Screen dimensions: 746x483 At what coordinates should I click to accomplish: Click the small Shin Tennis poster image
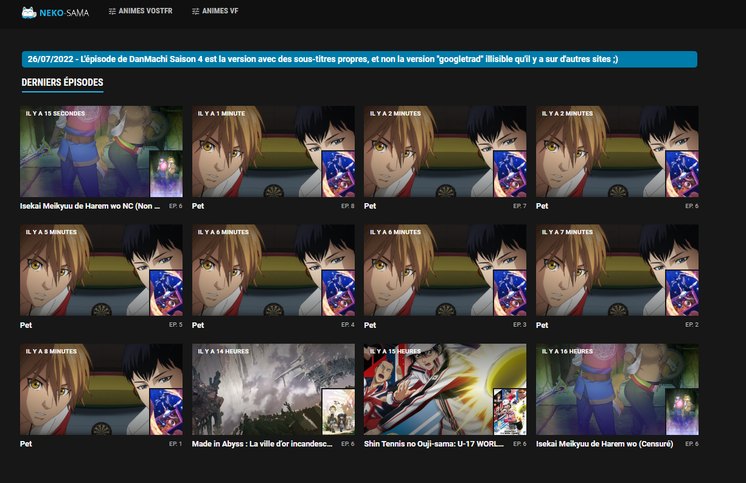click(x=510, y=412)
